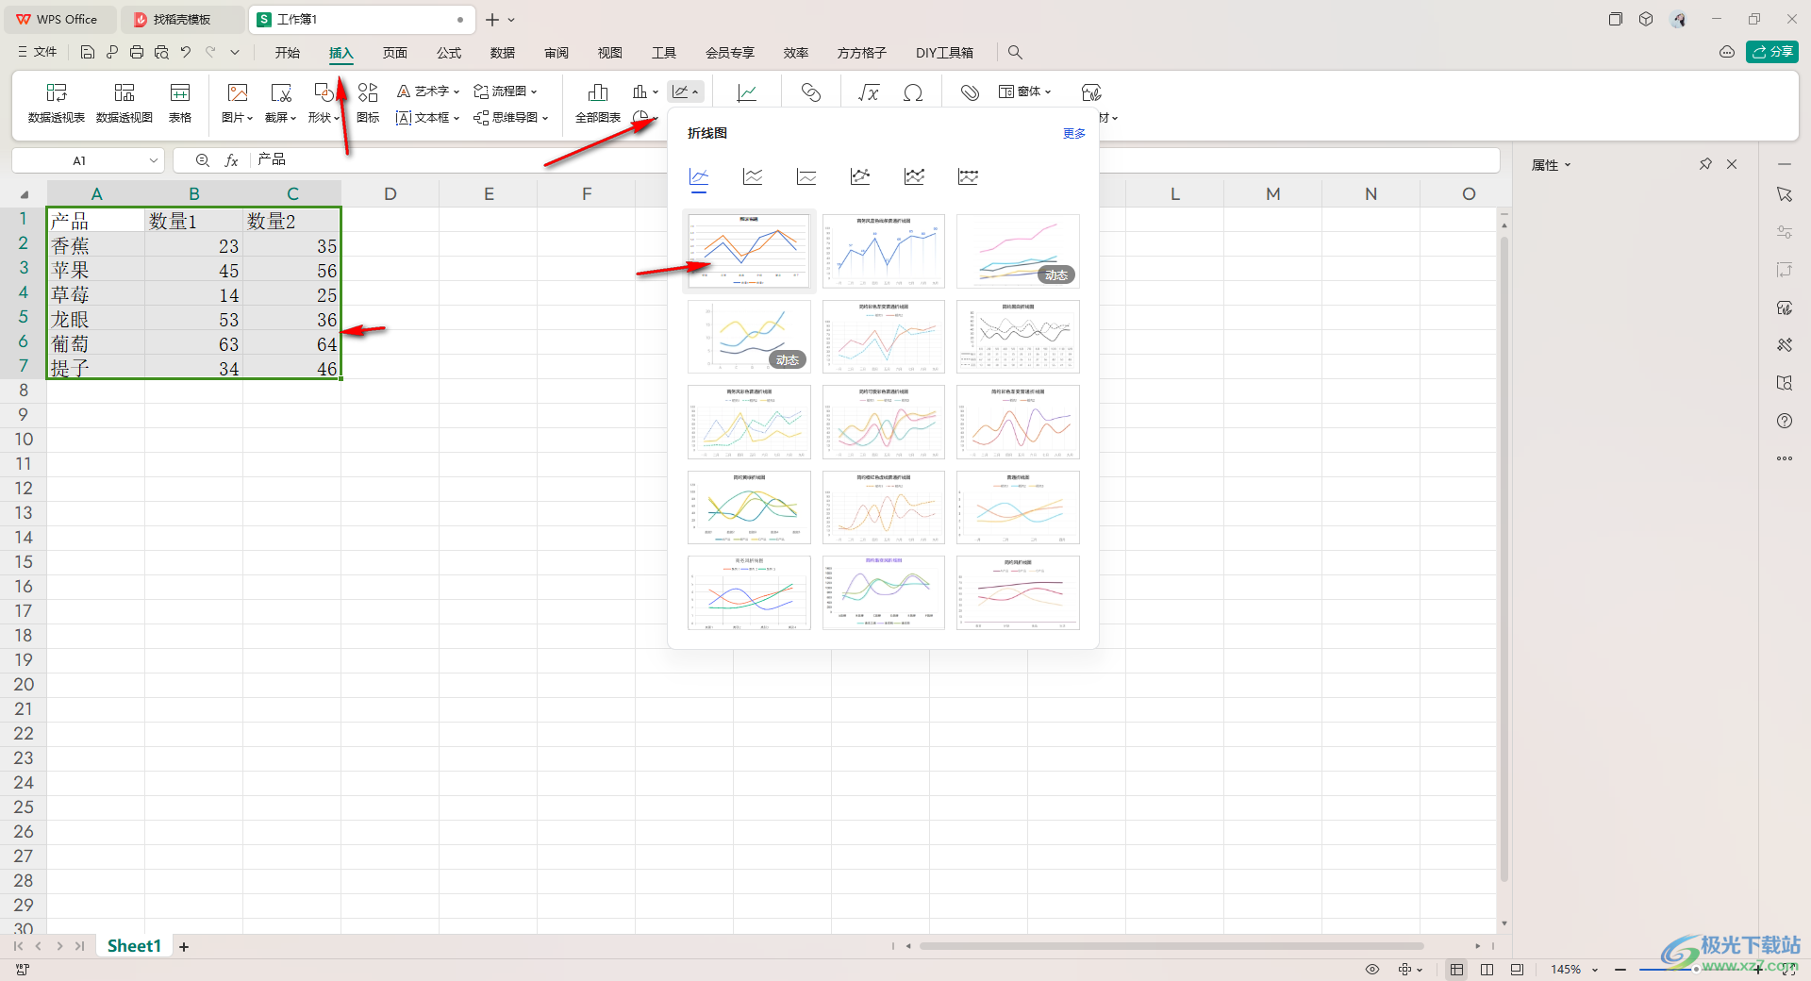Screen dimensions: 1811x981
Task: Open a new document tab with plus
Action: (x=491, y=19)
